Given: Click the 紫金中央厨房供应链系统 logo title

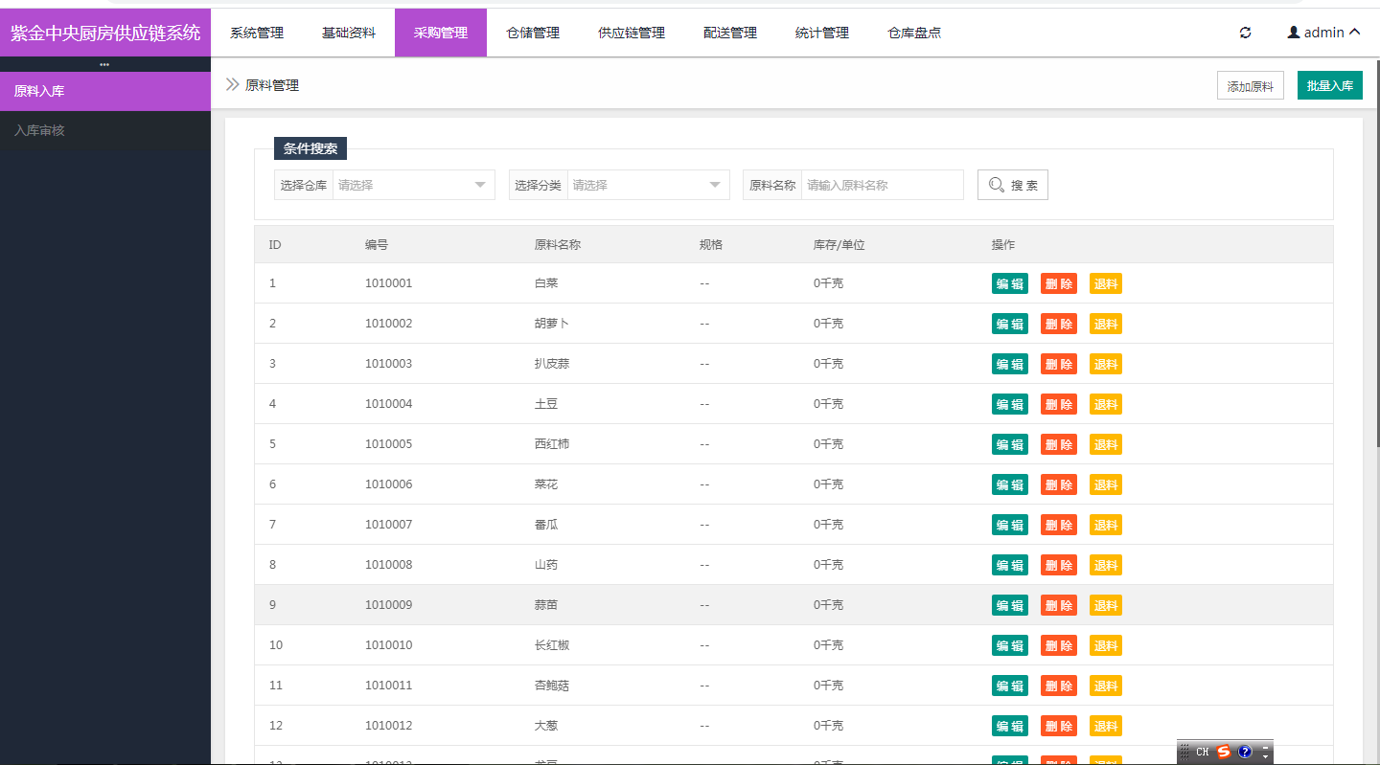Looking at the screenshot, I should click(105, 33).
